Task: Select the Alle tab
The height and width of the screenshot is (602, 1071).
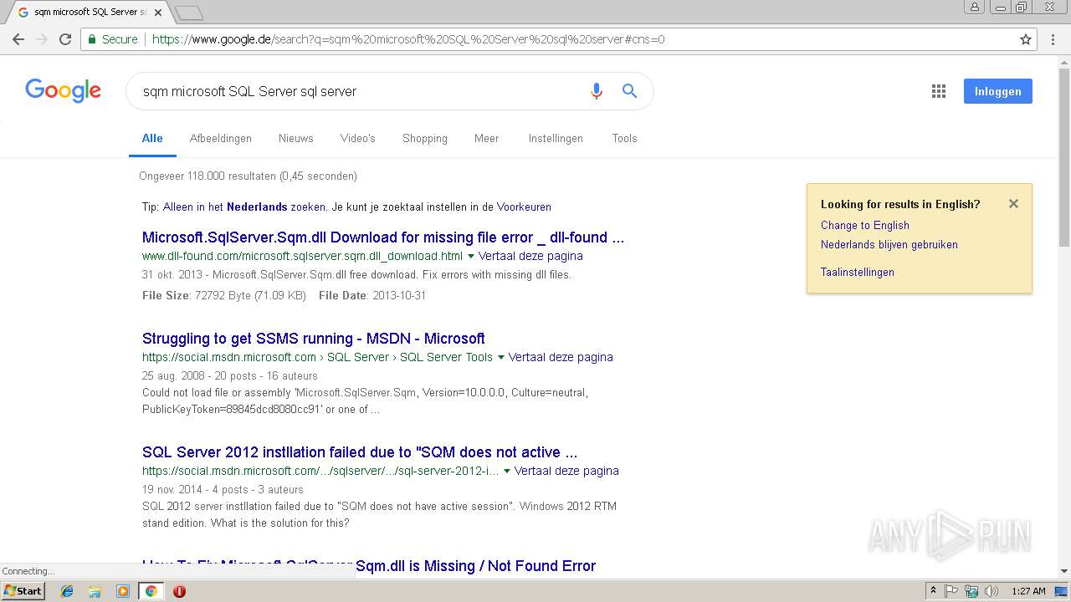Action: point(152,139)
